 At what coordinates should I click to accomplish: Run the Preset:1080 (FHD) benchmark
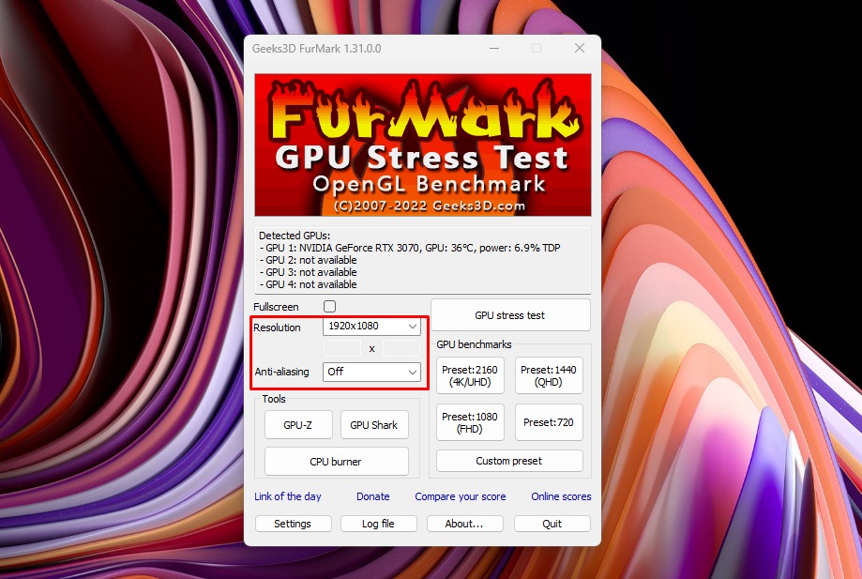(x=470, y=422)
